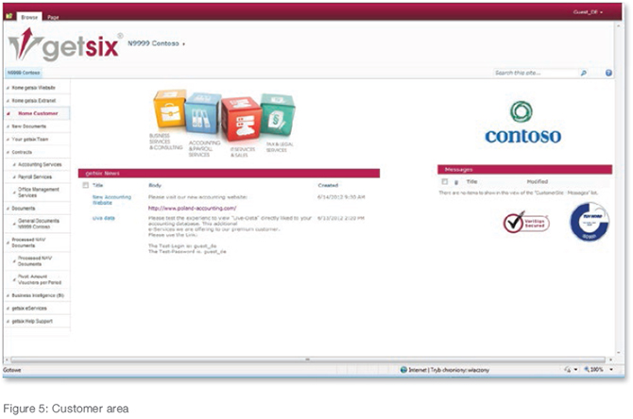Select the N9999 Contoso navigation tab

coord(24,73)
